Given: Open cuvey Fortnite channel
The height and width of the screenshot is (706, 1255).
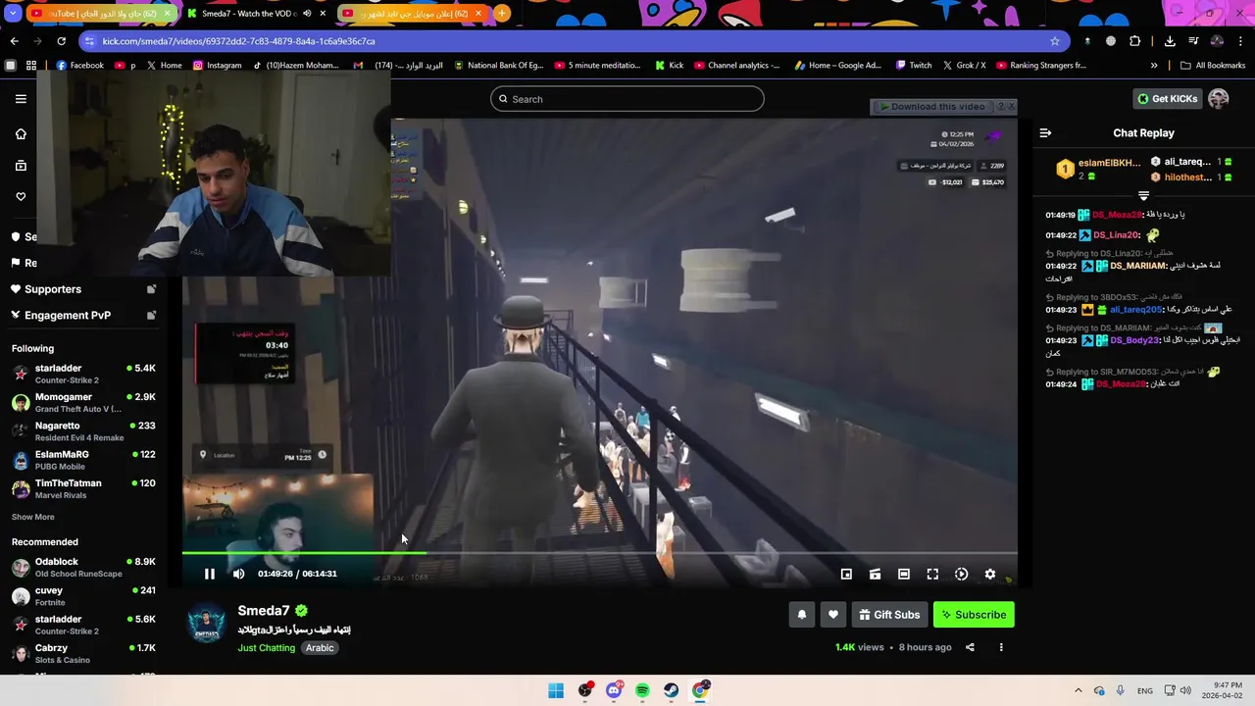Looking at the screenshot, I should coord(83,596).
